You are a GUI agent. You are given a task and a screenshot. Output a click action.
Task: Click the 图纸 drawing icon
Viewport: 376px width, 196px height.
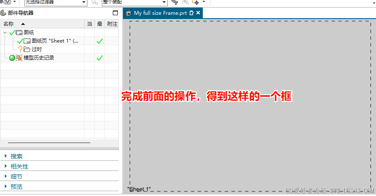(19, 33)
